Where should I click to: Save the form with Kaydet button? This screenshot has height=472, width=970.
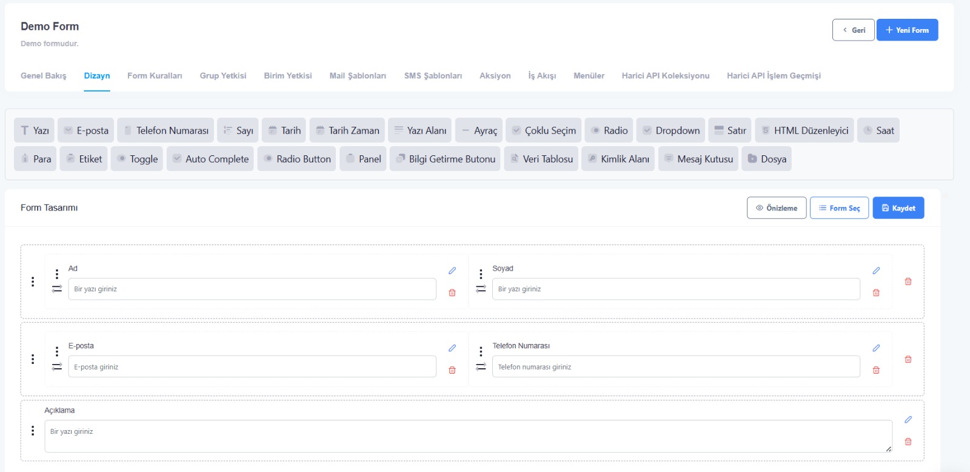pyautogui.click(x=898, y=208)
